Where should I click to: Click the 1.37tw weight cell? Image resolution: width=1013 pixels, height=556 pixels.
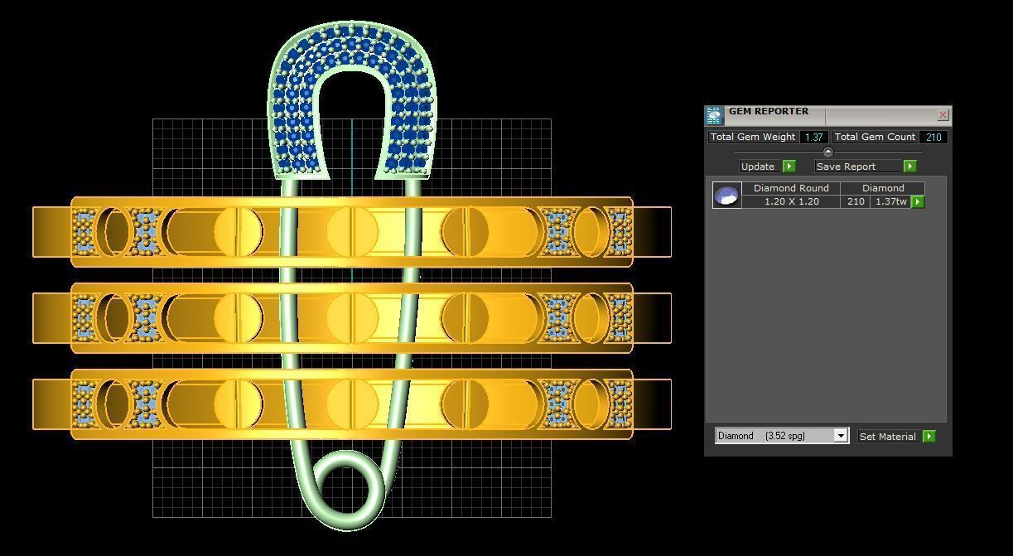890,201
